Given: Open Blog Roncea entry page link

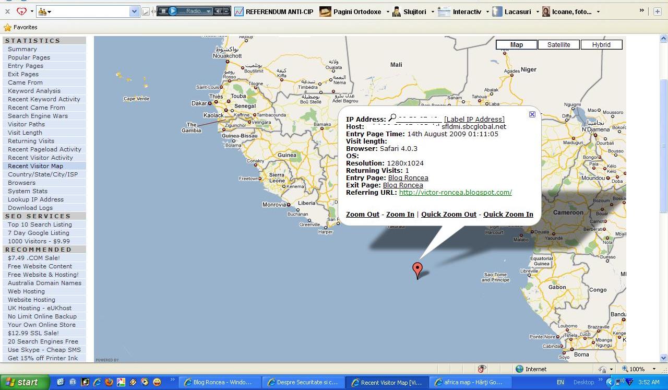Looking at the screenshot, I should (408, 178).
